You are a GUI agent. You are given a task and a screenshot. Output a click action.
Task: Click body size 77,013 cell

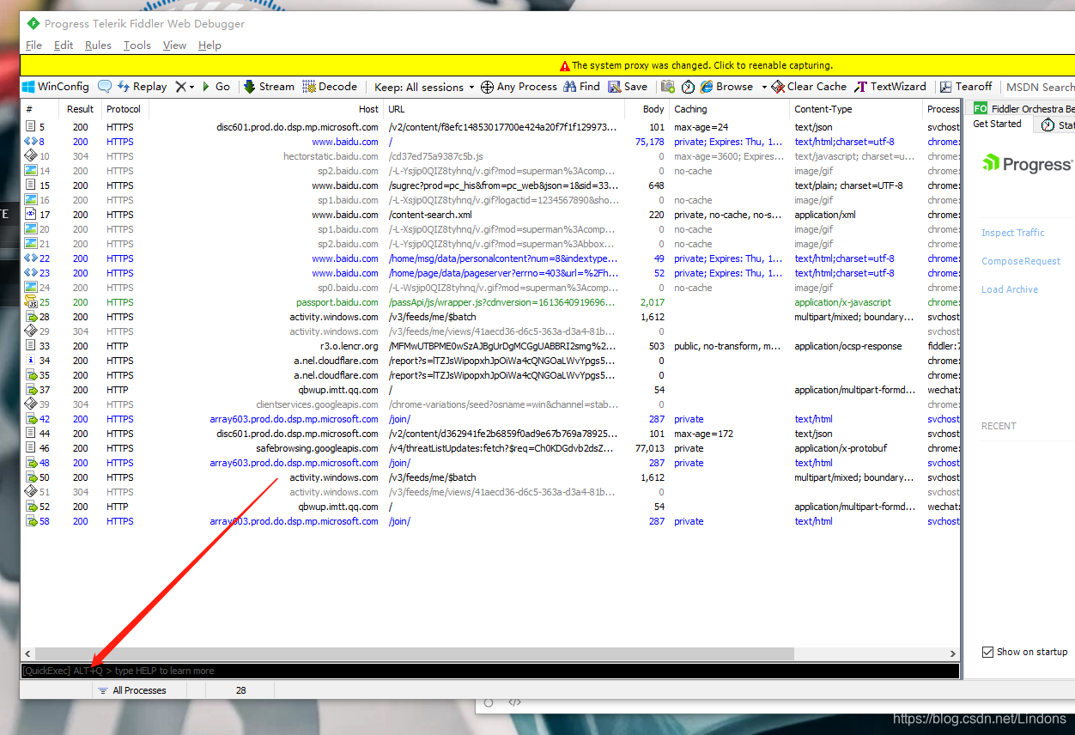(x=649, y=448)
